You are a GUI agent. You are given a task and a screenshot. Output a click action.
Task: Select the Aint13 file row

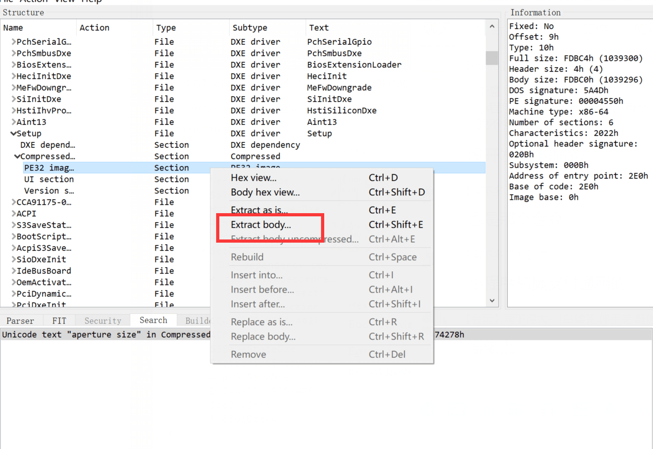(31, 122)
